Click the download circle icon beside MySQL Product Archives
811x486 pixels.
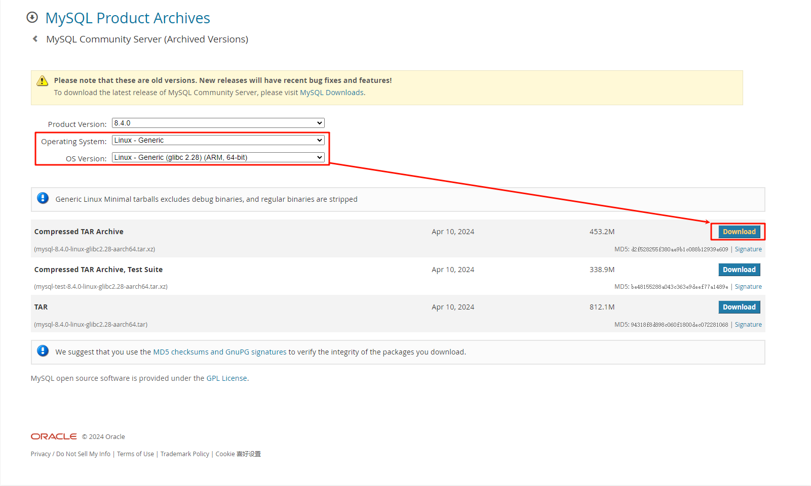point(32,18)
